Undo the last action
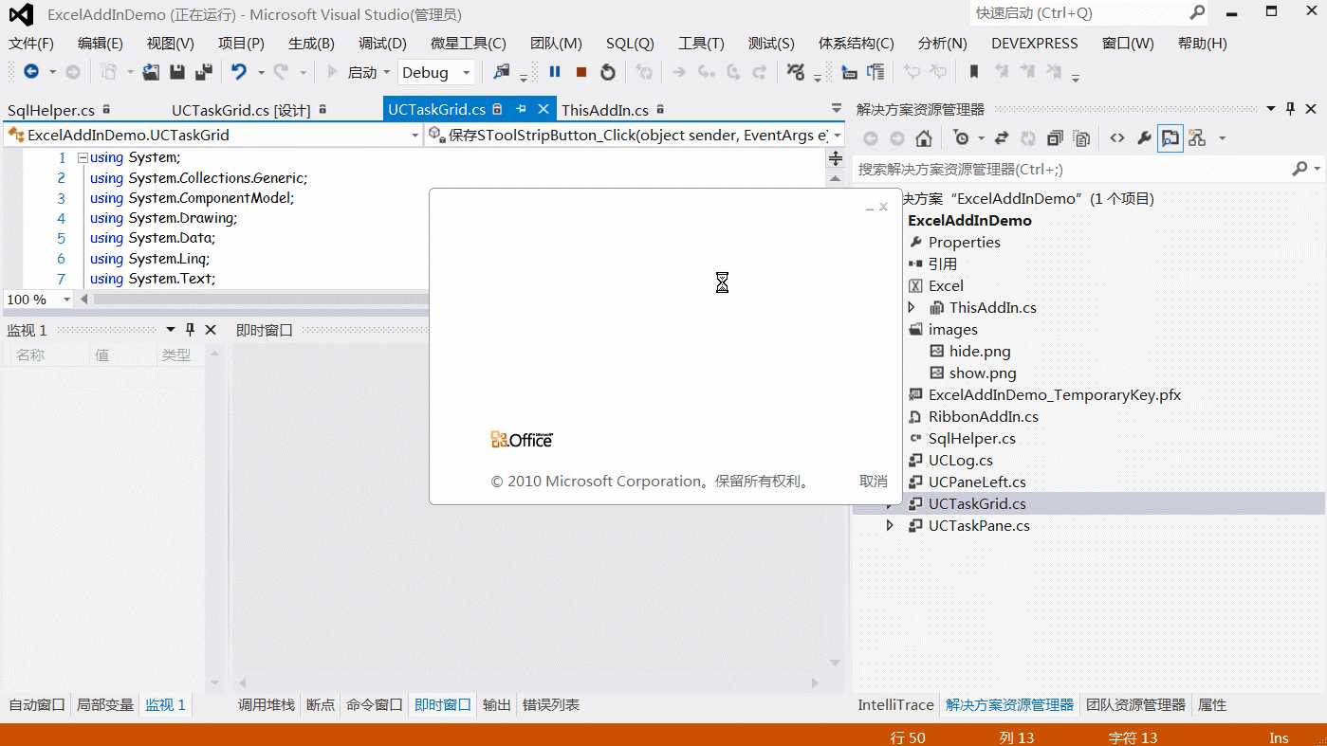1327x746 pixels. click(238, 72)
